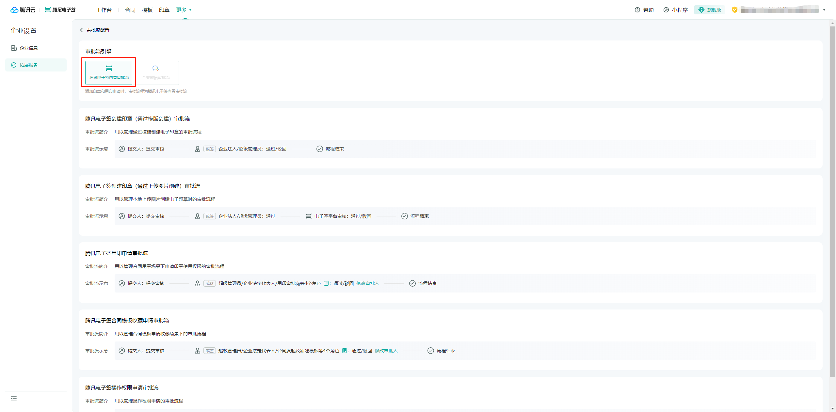Click the 腾讯电子签 logo
836x412 pixels.
[x=60, y=10]
